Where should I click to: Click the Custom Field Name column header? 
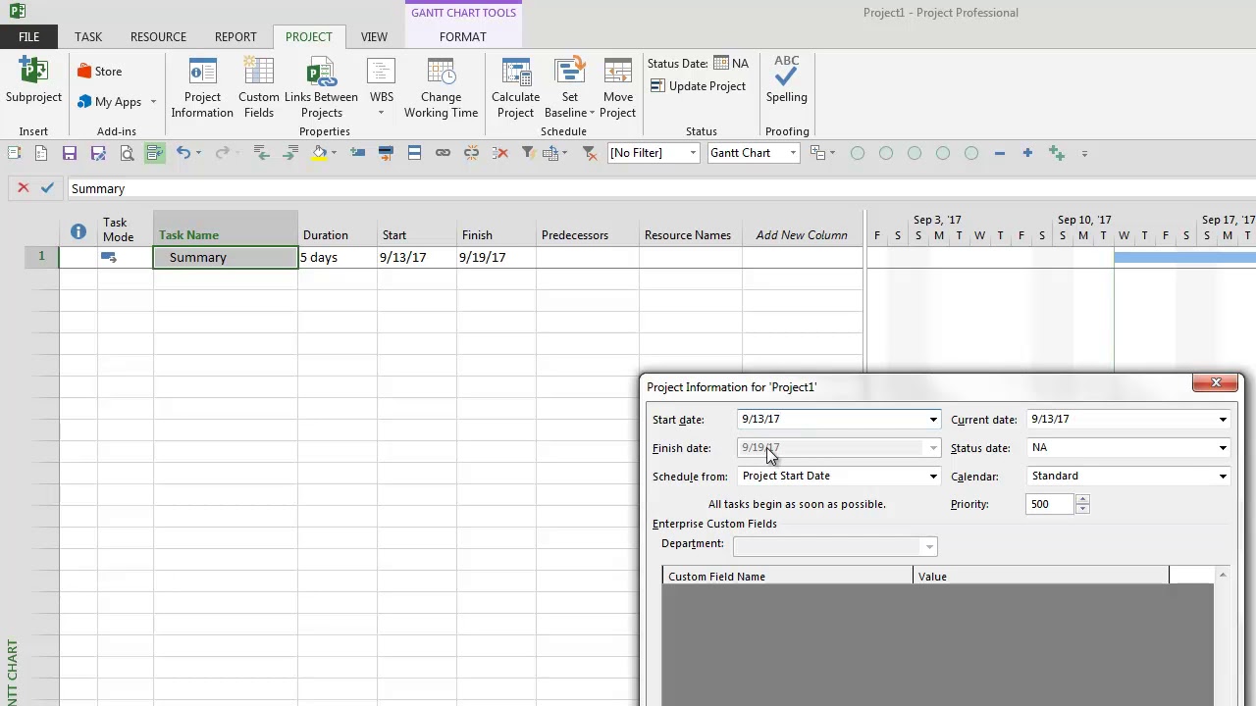tap(788, 577)
